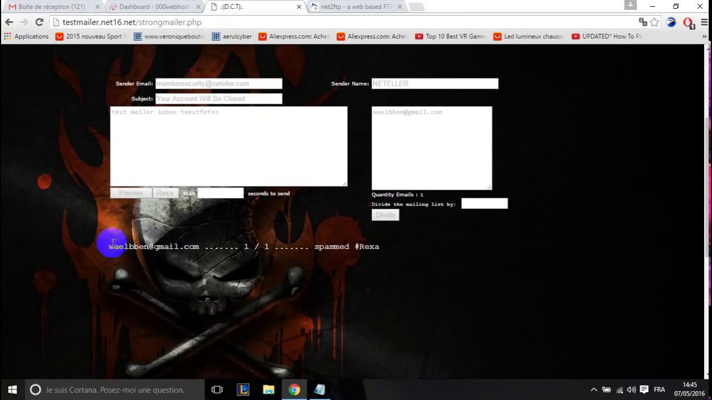This screenshot has height=400, width=712.
Task: Close the Gmail tab
Action: click(97, 7)
